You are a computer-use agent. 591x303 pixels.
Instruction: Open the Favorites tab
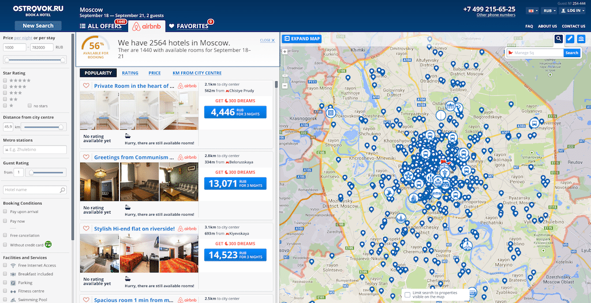click(189, 26)
